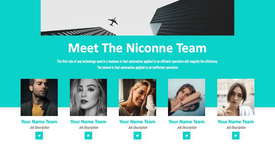Click the Twitter icon under the woman resting on arm
The width and height of the screenshot is (275, 155).
[186, 135]
